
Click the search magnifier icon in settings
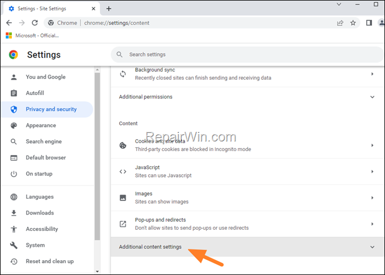coord(119,54)
